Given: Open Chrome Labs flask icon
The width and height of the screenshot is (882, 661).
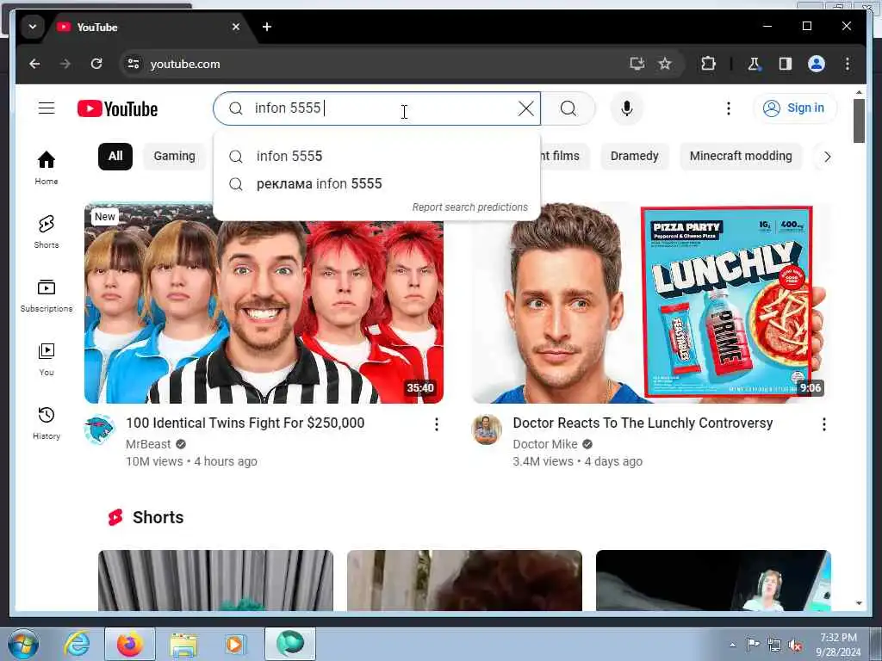Looking at the screenshot, I should [754, 64].
